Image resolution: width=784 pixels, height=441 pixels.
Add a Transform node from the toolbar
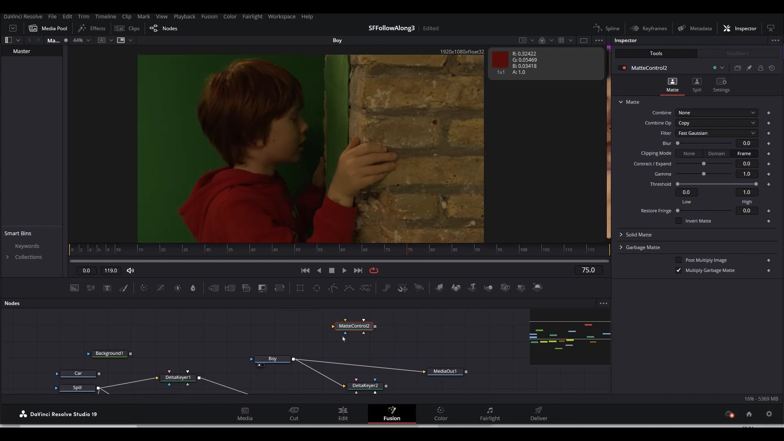(x=279, y=288)
